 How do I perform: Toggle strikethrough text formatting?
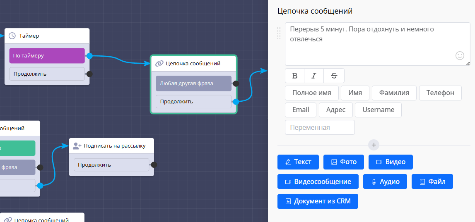(x=334, y=76)
